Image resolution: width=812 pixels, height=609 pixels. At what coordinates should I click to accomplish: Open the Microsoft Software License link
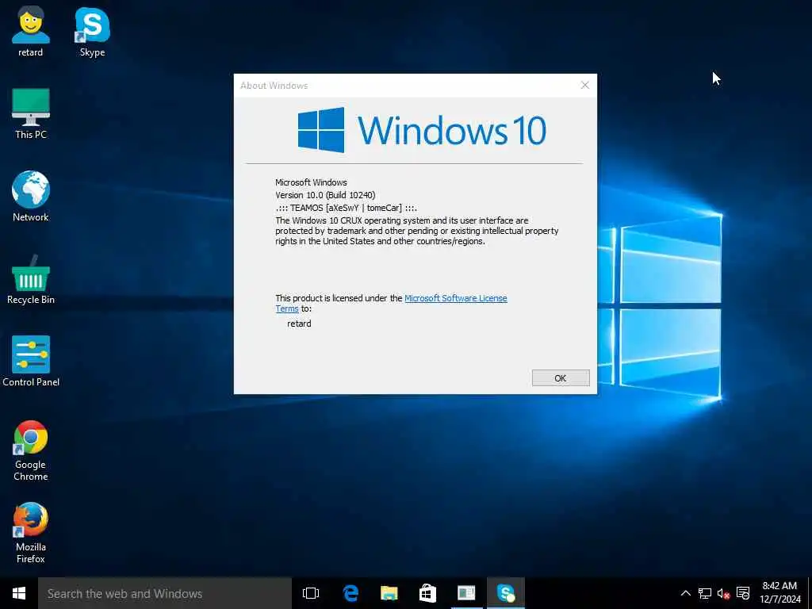455,298
